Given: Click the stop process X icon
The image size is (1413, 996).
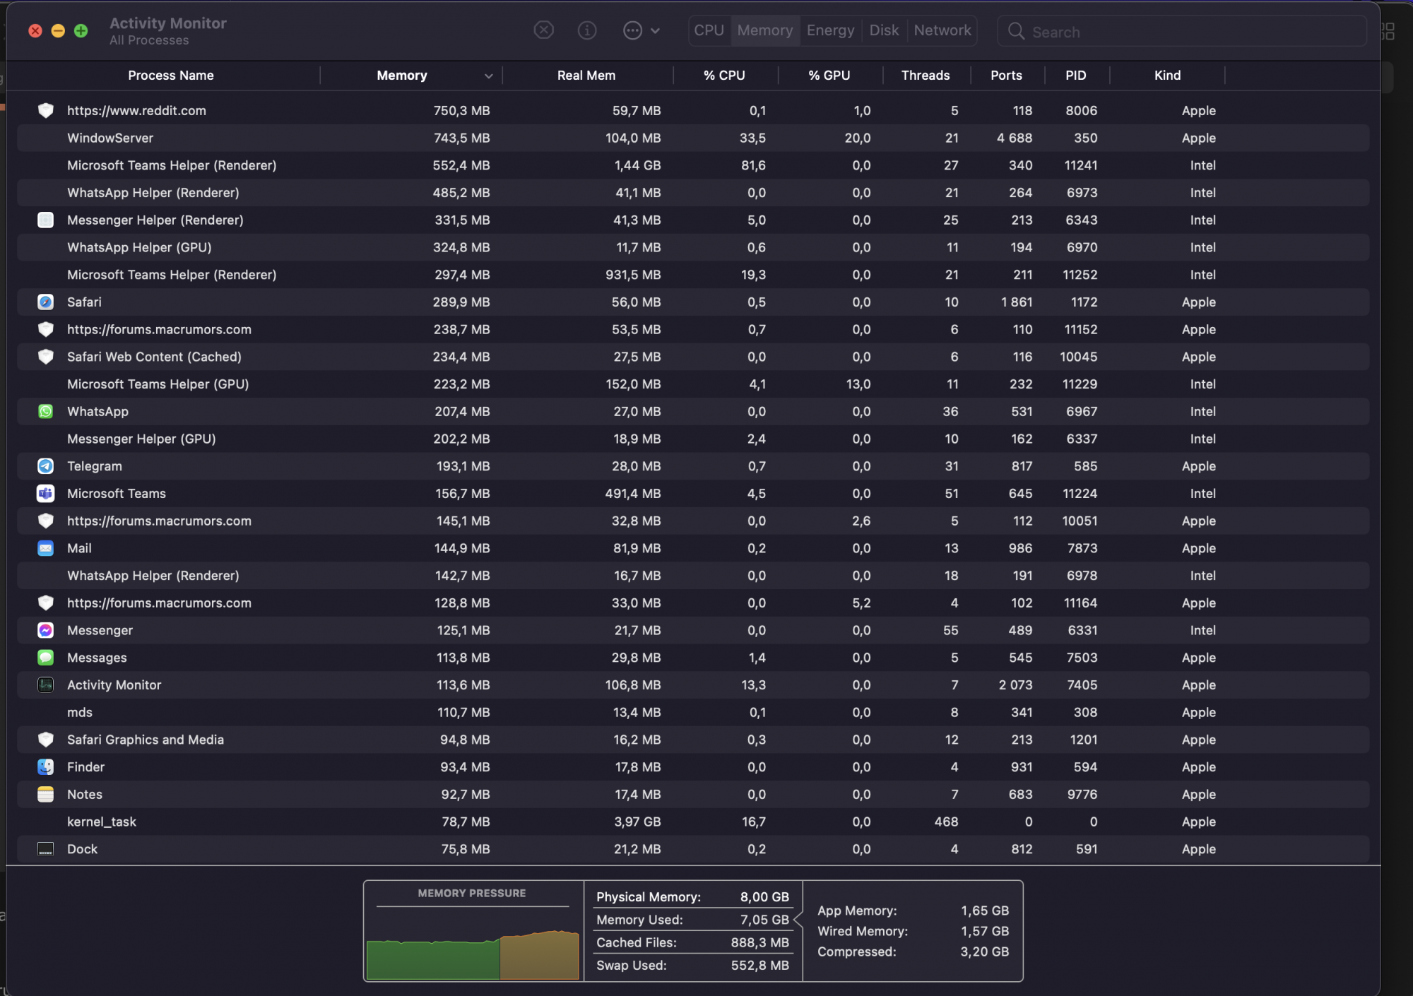Looking at the screenshot, I should [543, 30].
